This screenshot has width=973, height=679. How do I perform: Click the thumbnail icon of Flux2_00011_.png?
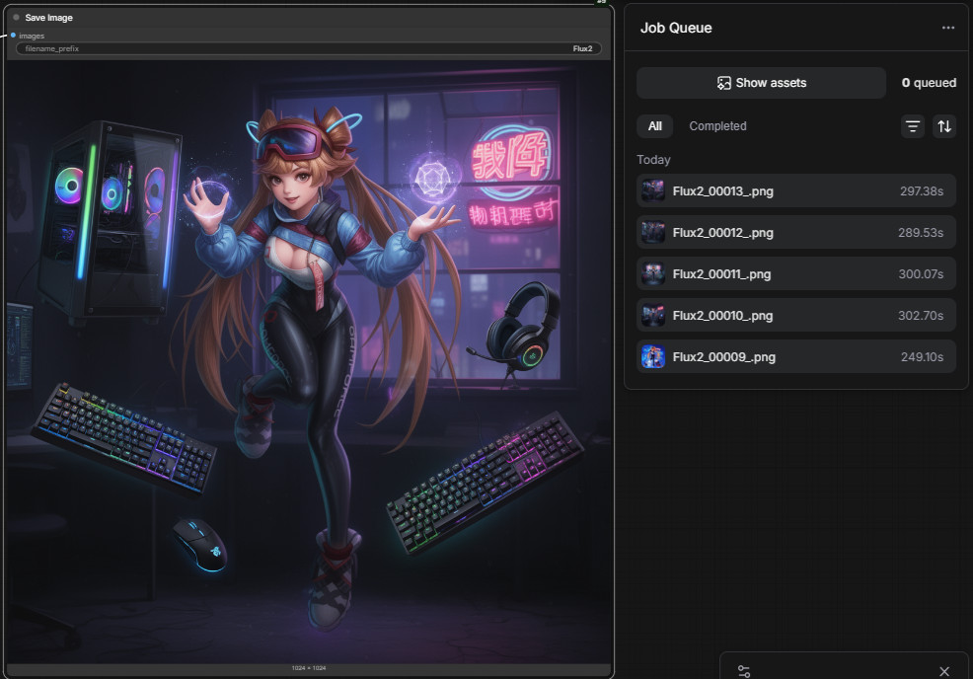click(653, 274)
